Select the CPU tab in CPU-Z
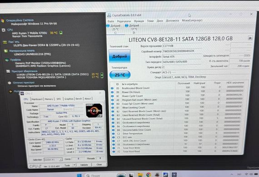Image resolution: width=259 pixels, height=177 pixels. 26,99
